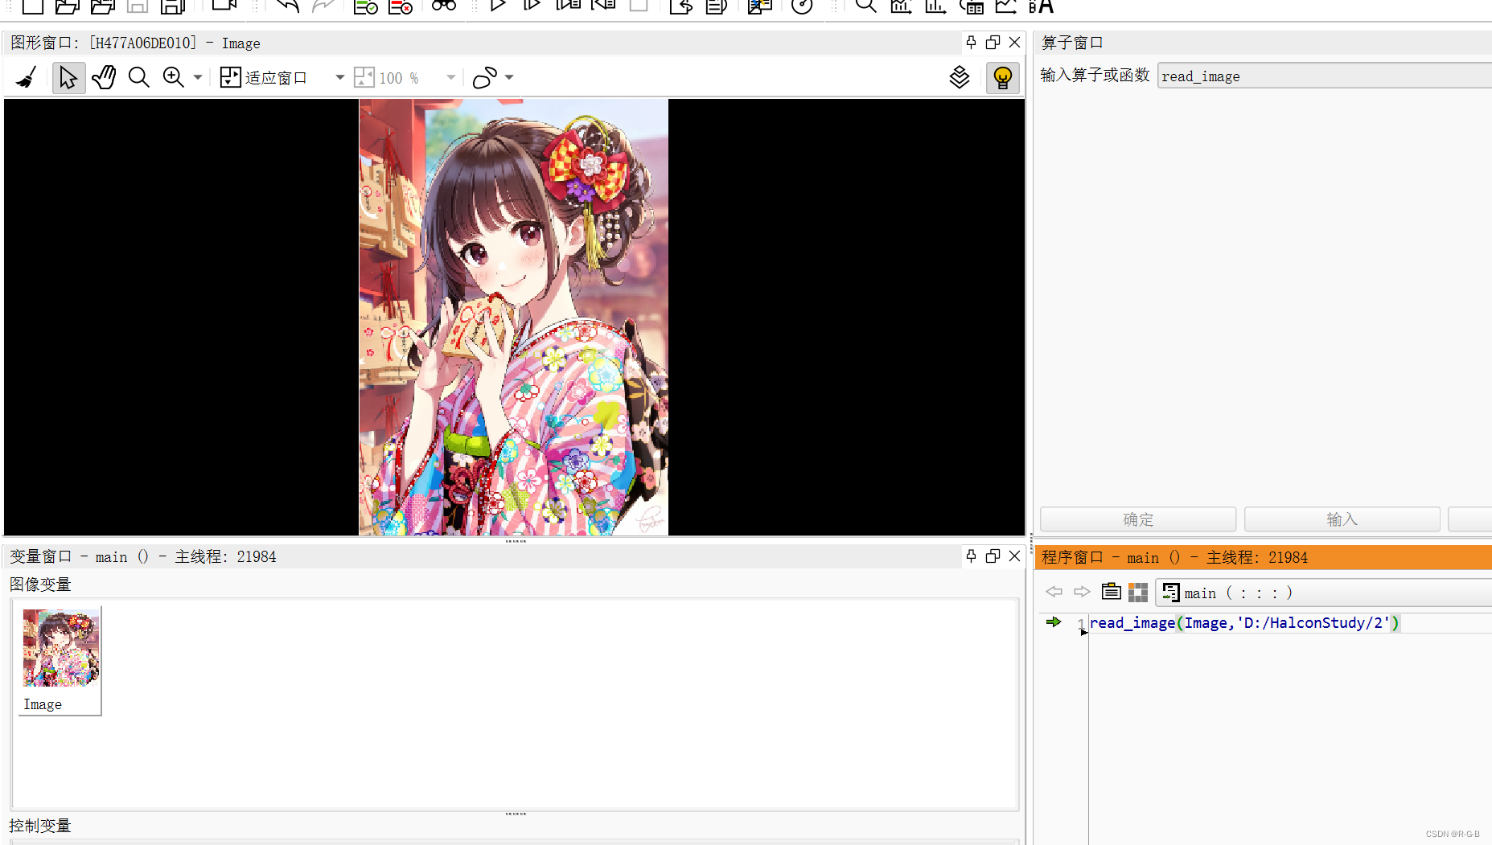Click the 图像变量 section label

click(x=40, y=585)
